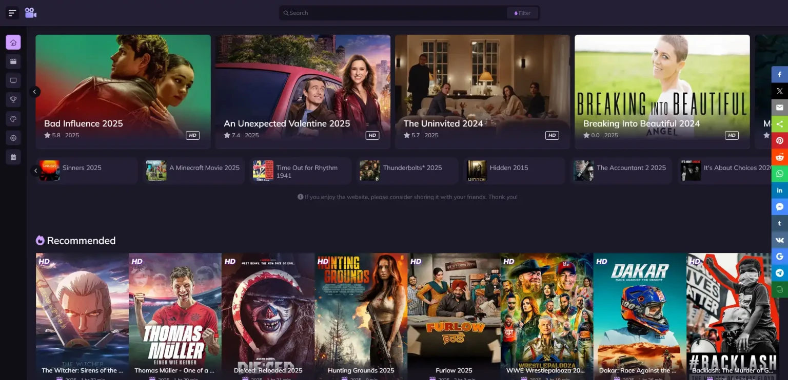Open Thomas Müller recommended poster
This screenshot has width=788, height=380.
(x=175, y=316)
